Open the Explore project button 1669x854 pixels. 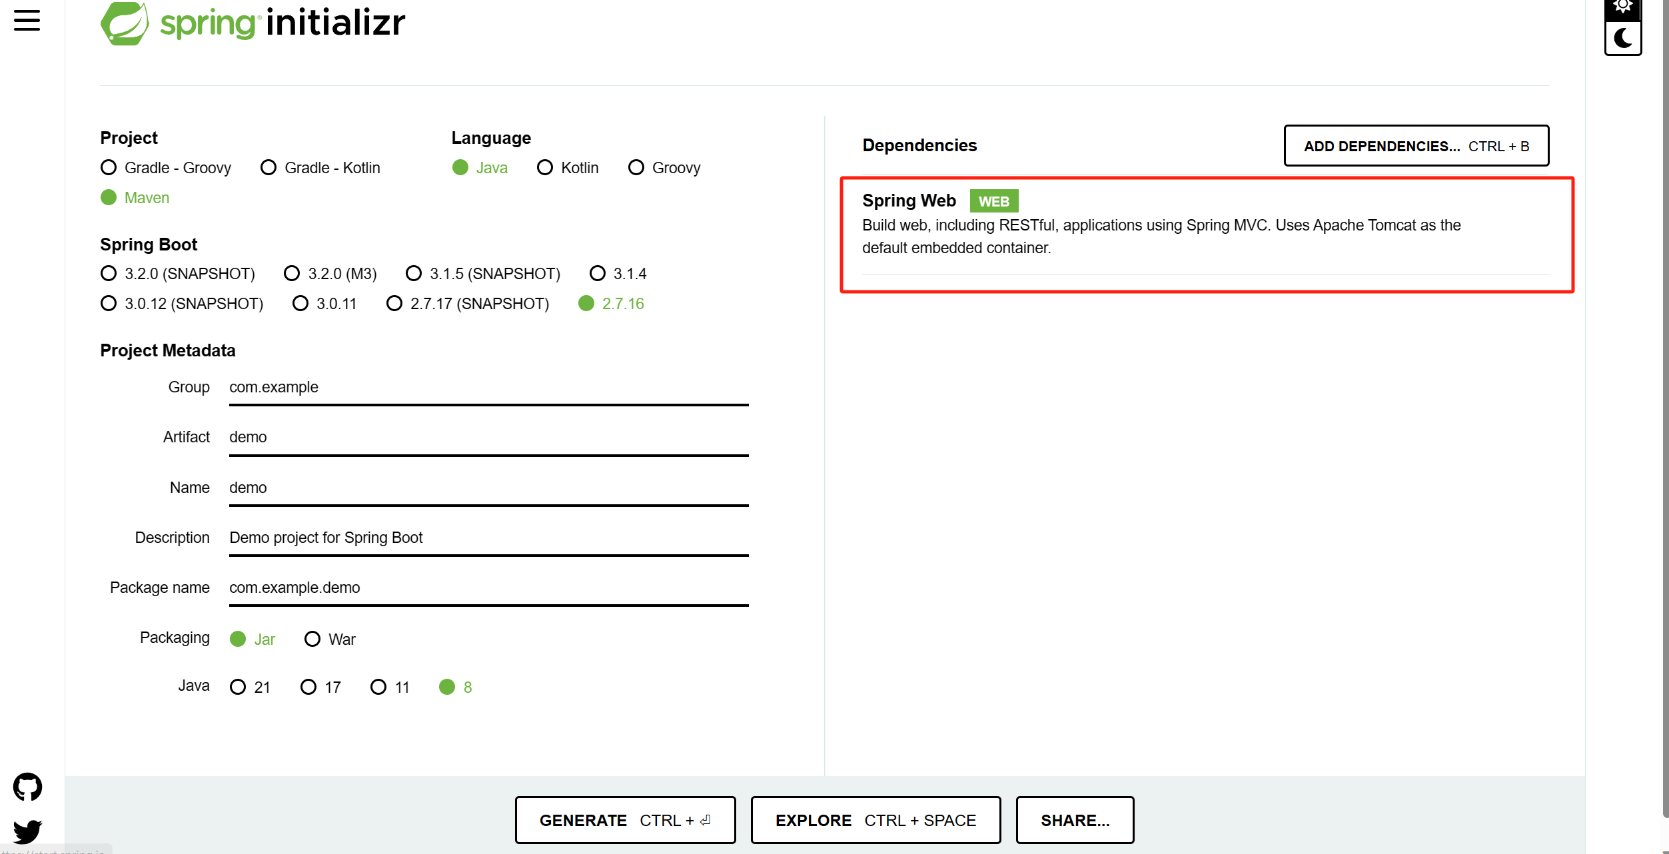pos(875,820)
